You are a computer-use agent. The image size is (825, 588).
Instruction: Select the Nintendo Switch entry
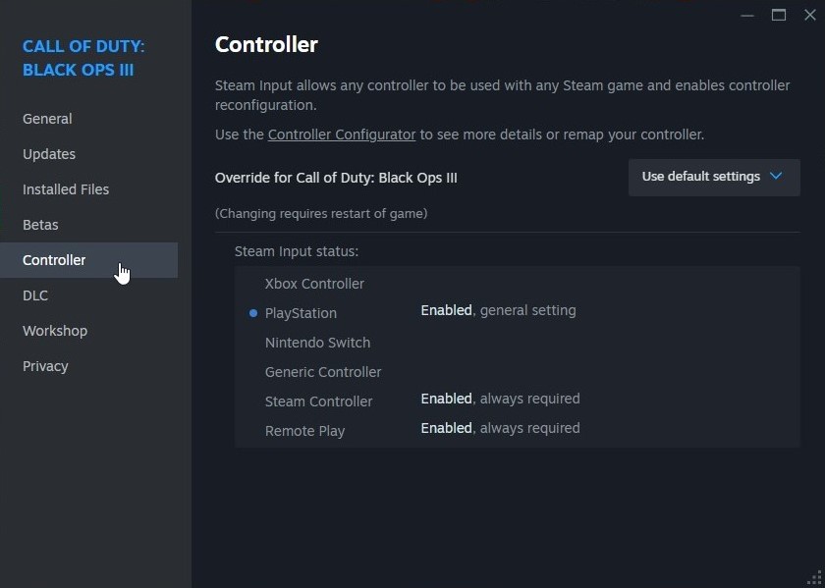click(317, 343)
